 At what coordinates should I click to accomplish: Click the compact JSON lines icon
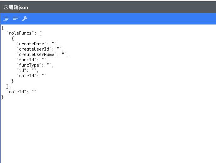coord(15,18)
